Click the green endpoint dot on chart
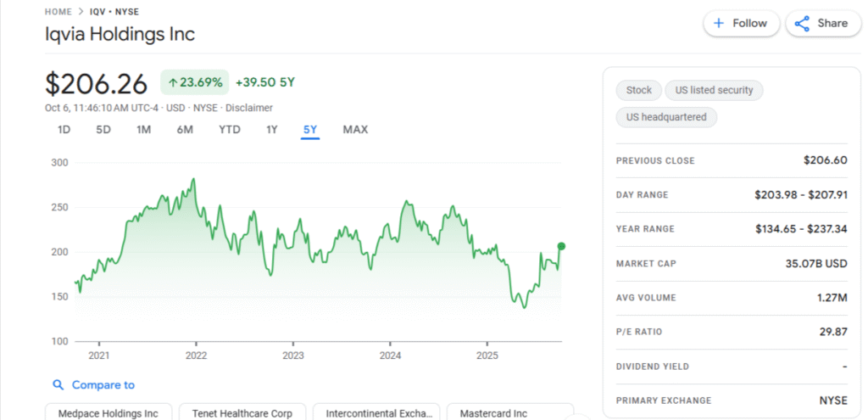This screenshot has width=868, height=420. (560, 246)
